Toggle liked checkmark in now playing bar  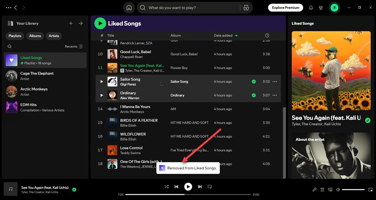[x=74, y=190]
